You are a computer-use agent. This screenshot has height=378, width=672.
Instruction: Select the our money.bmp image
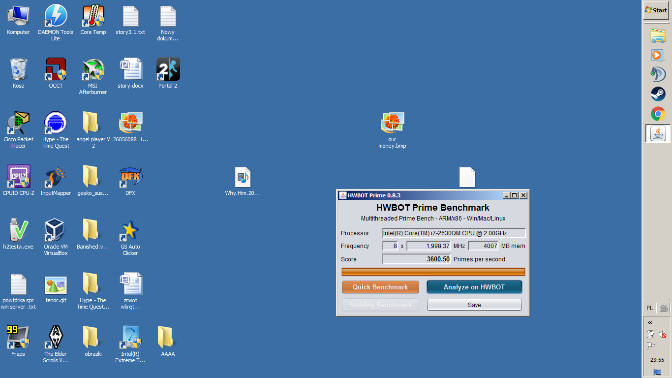tap(392, 130)
